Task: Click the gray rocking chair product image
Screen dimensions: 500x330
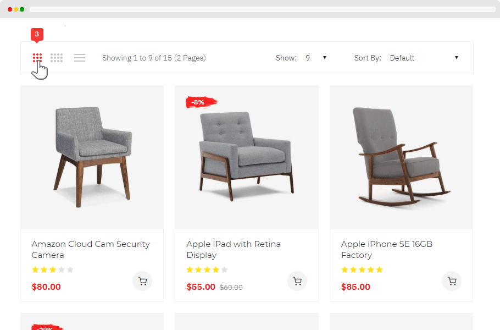Action: (x=401, y=157)
